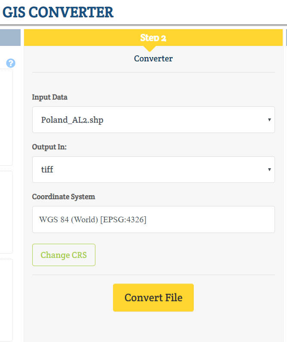
Task: Click the yellow pointer triangle under Step 2
Action: pos(150,49)
